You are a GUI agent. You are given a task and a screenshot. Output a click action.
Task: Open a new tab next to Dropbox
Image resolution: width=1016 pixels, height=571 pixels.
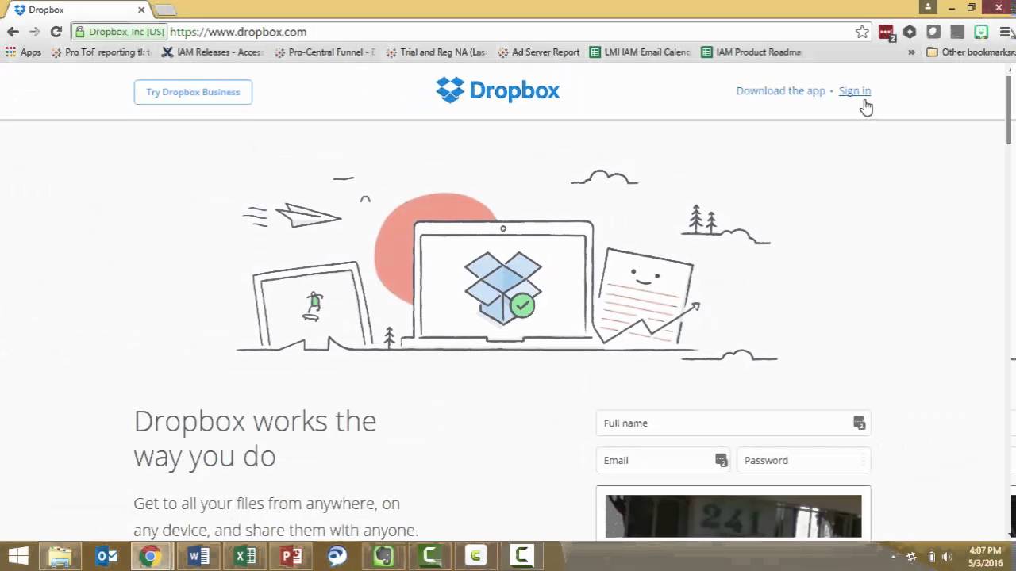165,10
